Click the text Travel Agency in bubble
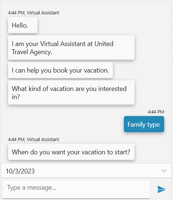This screenshot has width=173, height=200. (32, 52)
